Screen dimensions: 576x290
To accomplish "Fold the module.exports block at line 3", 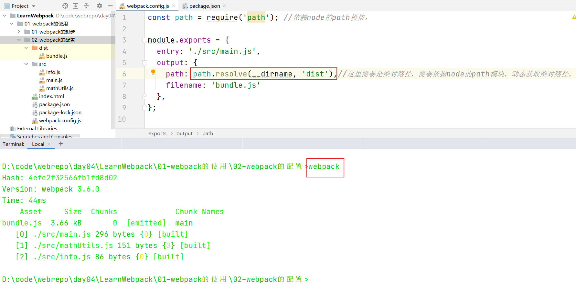I will click(144, 40).
